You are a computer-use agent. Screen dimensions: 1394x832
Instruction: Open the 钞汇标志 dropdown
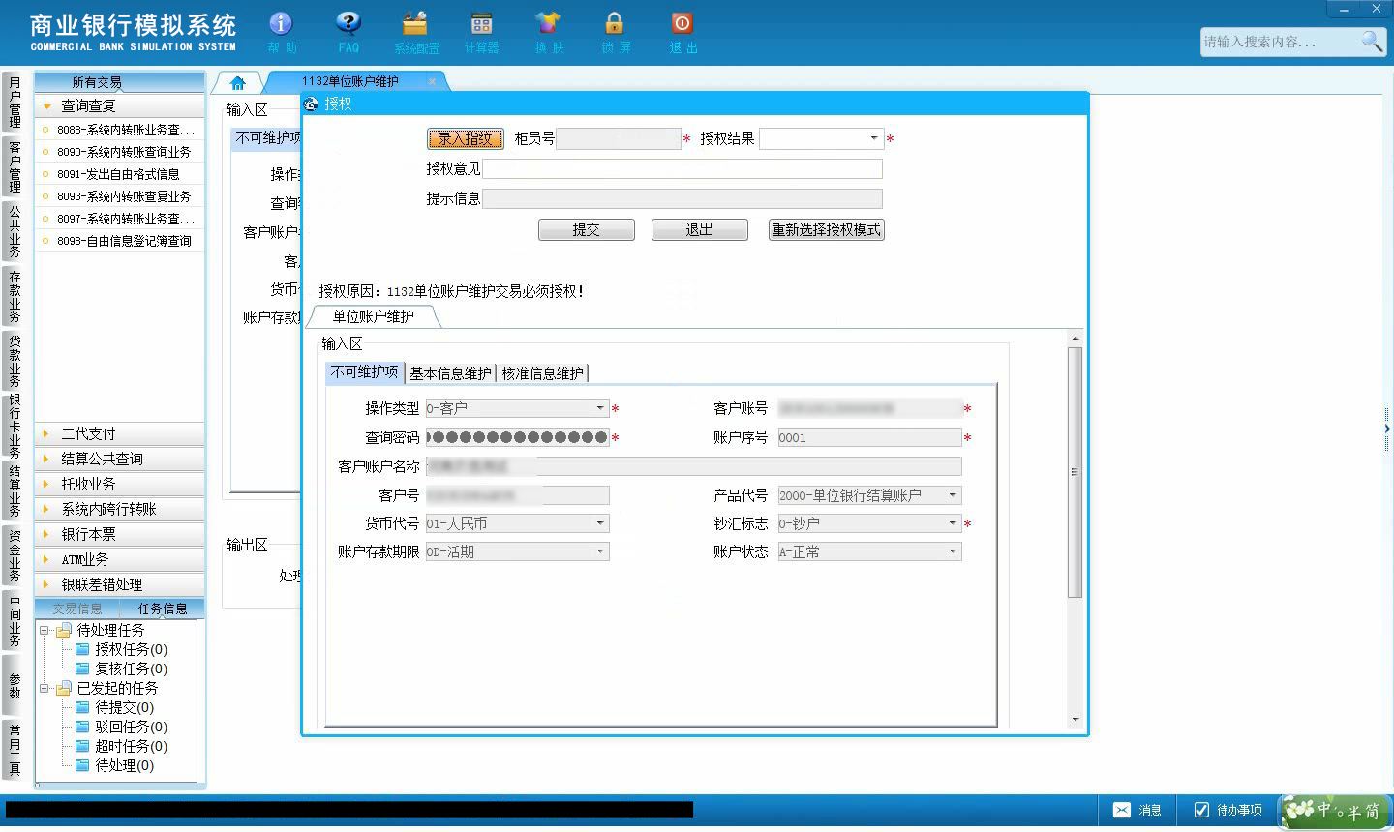(953, 523)
